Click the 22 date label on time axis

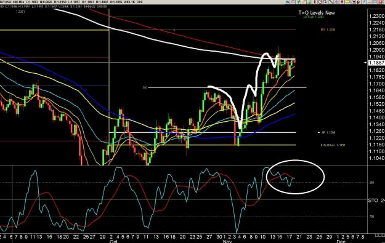click(x=76, y=237)
